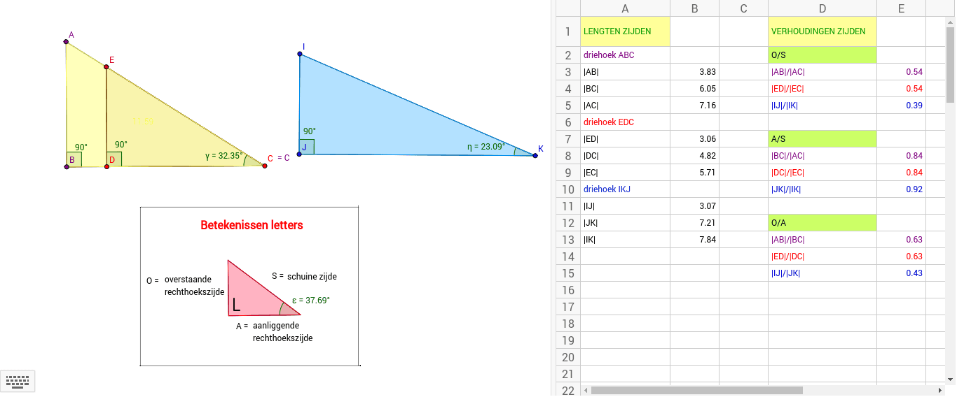Click cell value 7.21

coord(694,223)
